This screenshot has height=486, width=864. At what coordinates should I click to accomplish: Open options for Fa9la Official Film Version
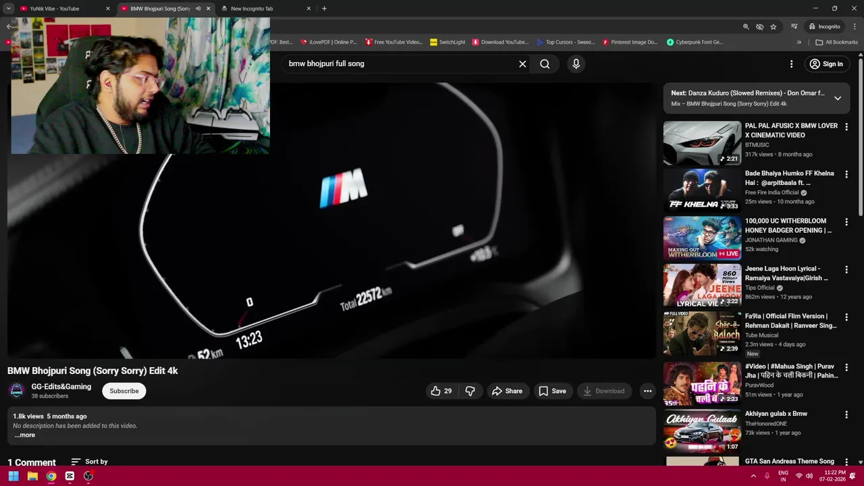point(846,317)
